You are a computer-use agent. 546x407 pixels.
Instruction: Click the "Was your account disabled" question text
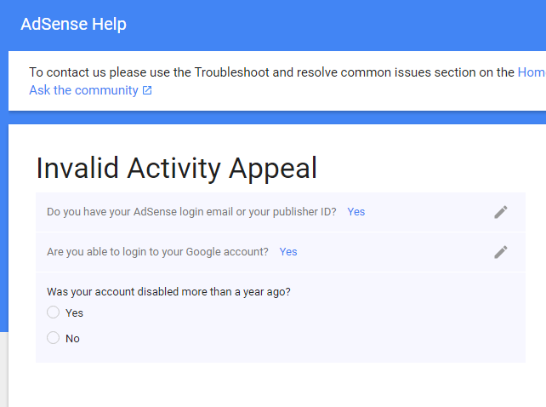point(168,292)
